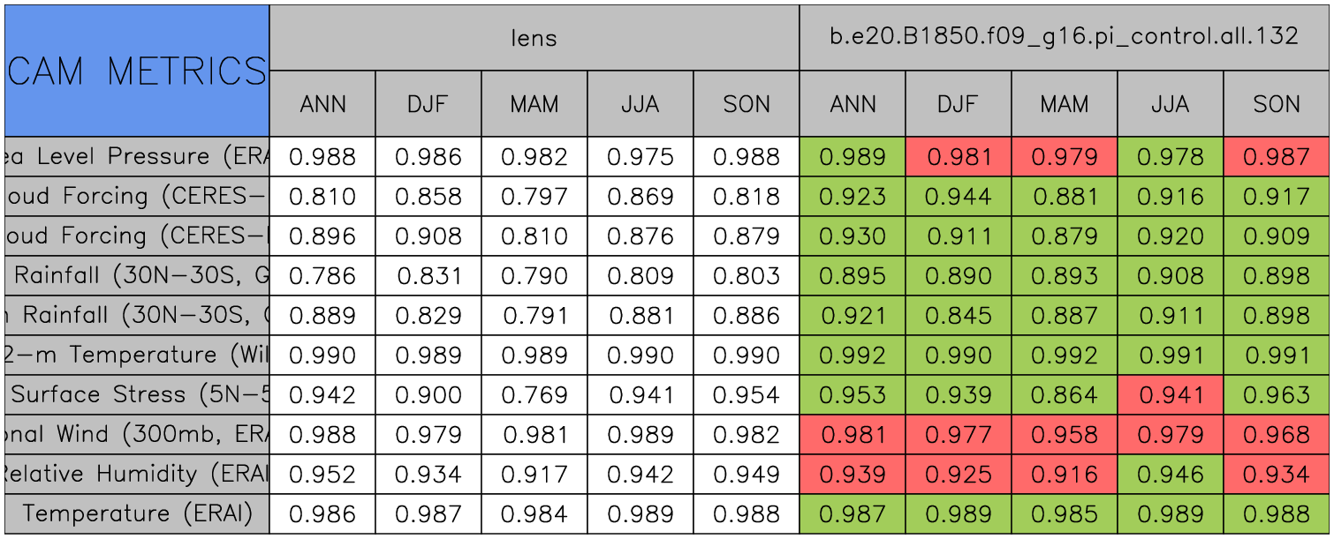1334x539 pixels.
Task: Select the Sea Level Pressure row label
Action: pyautogui.click(x=137, y=157)
